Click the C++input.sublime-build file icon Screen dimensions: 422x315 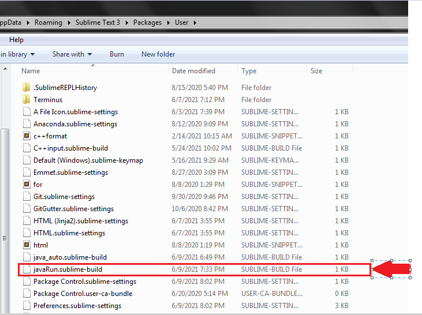(x=27, y=148)
